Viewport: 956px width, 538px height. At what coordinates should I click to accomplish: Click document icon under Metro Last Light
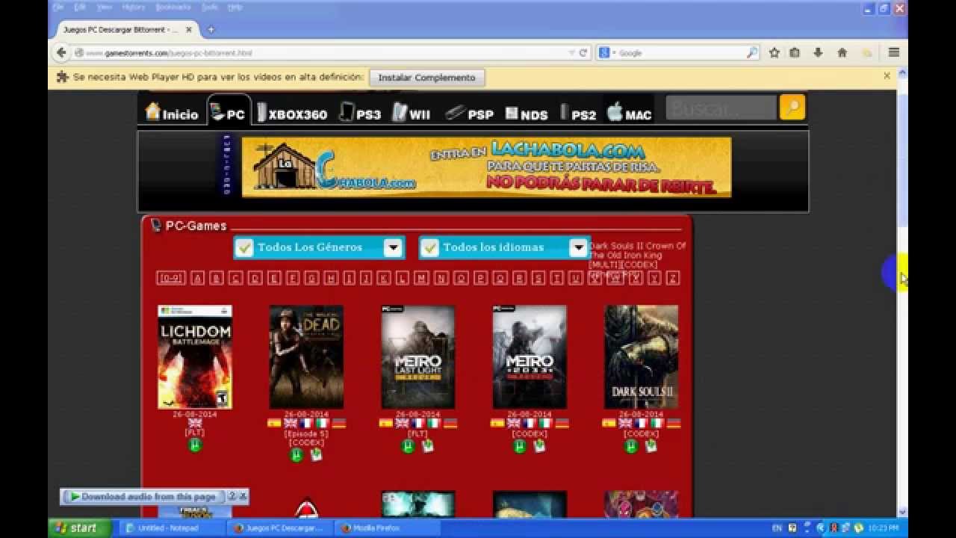click(428, 446)
